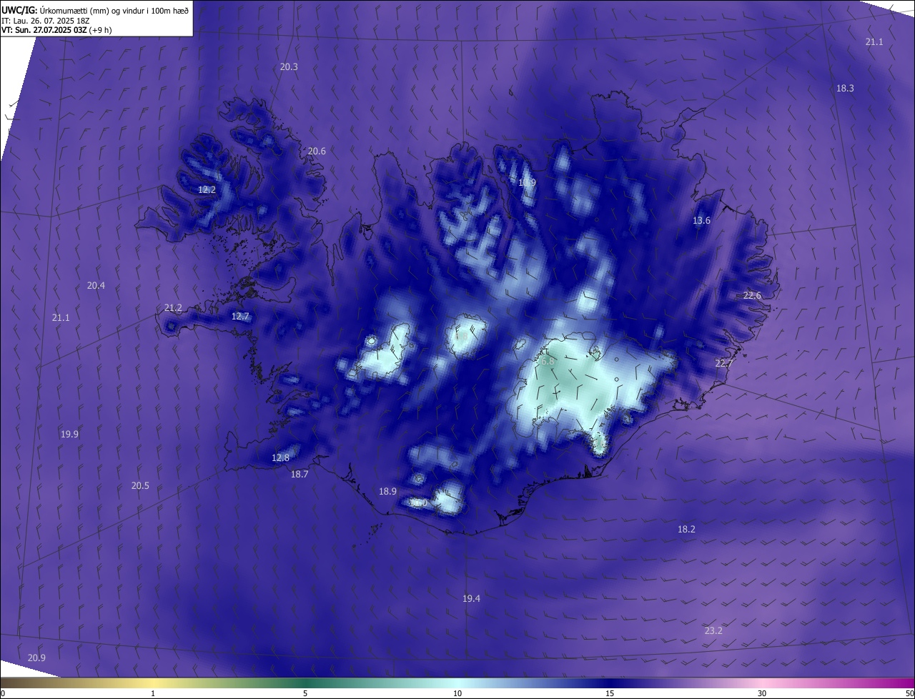The width and height of the screenshot is (915, 699).
Task: Click the 20.9 value in the lower-left corner
Action: point(36,658)
